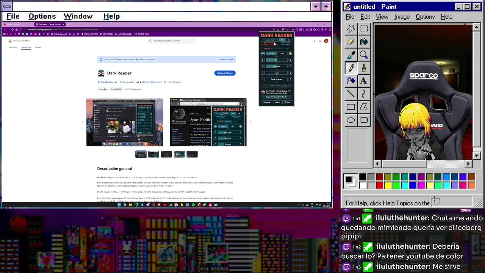The width and height of the screenshot is (485, 273).
Task: Click Paint horizontal scroll-left arrow
Action: (377, 164)
